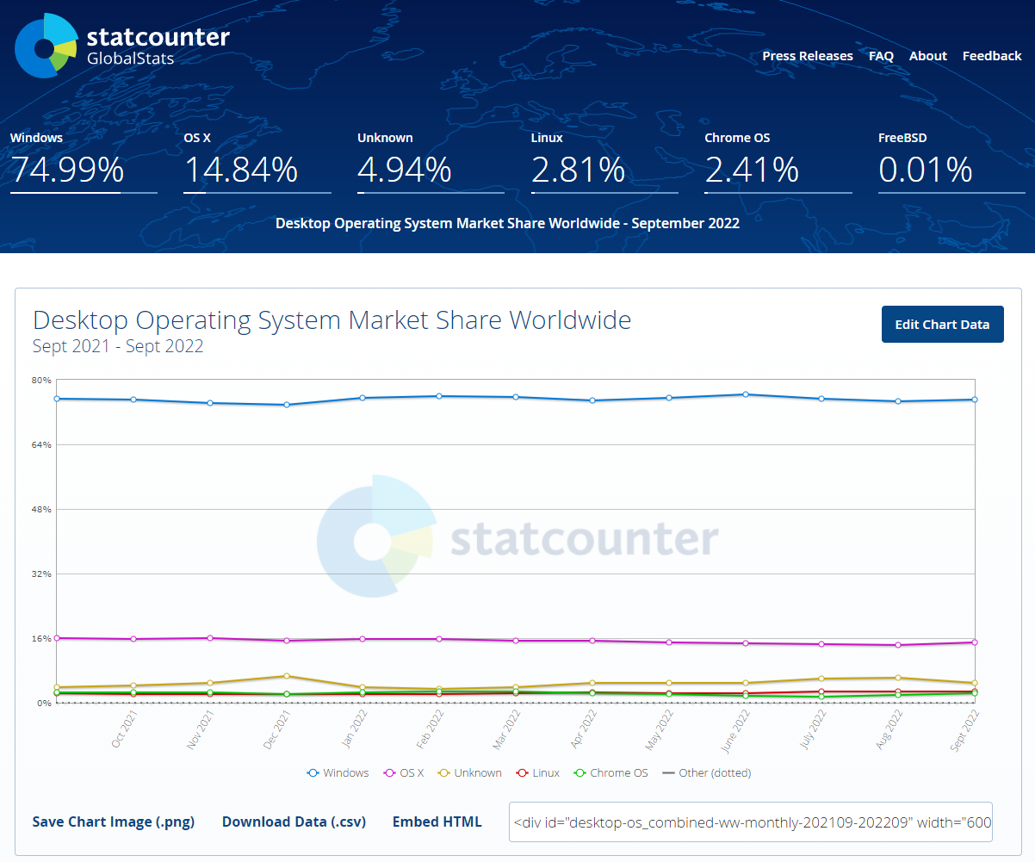The width and height of the screenshot is (1035, 862).
Task: Click the Windows 74.99% stat
Action: point(83,162)
